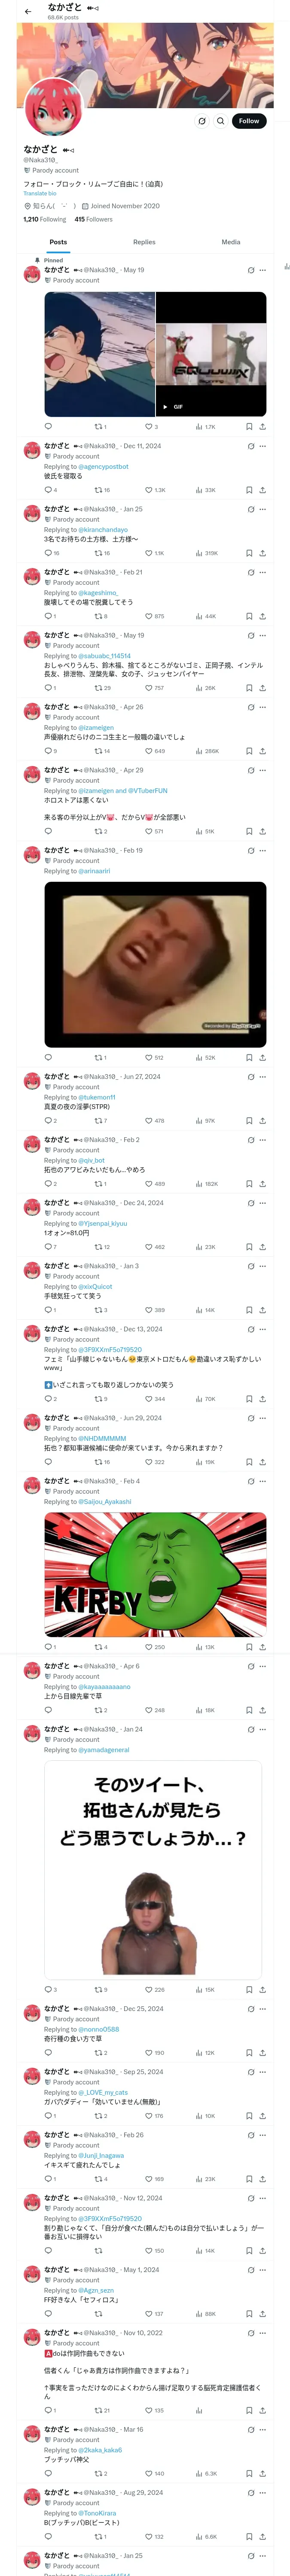View analytics of pinned post 1.7K views
Viewport: 290px width, 2576px height.
(205, 427)
